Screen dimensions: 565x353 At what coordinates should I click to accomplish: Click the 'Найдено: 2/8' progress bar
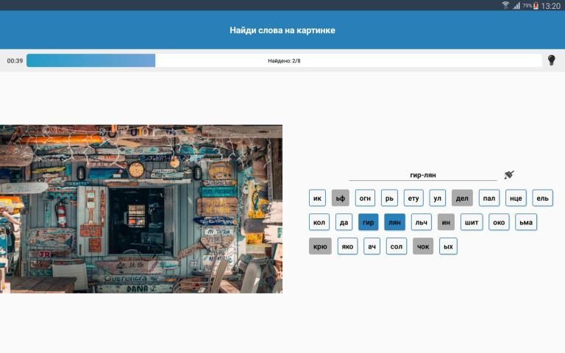click(x=284, y=60)
